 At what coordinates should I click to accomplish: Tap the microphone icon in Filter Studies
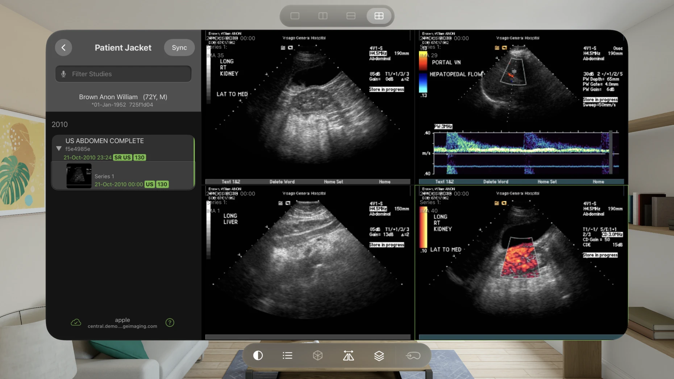pyautogui.click(x=63, y=74)
